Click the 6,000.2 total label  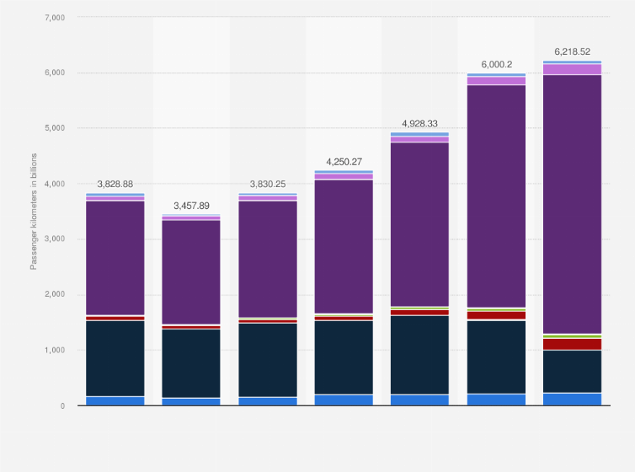pyautogui.click(x=497, y=64)
